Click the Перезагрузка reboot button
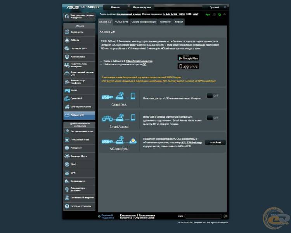 click(142, 7)
